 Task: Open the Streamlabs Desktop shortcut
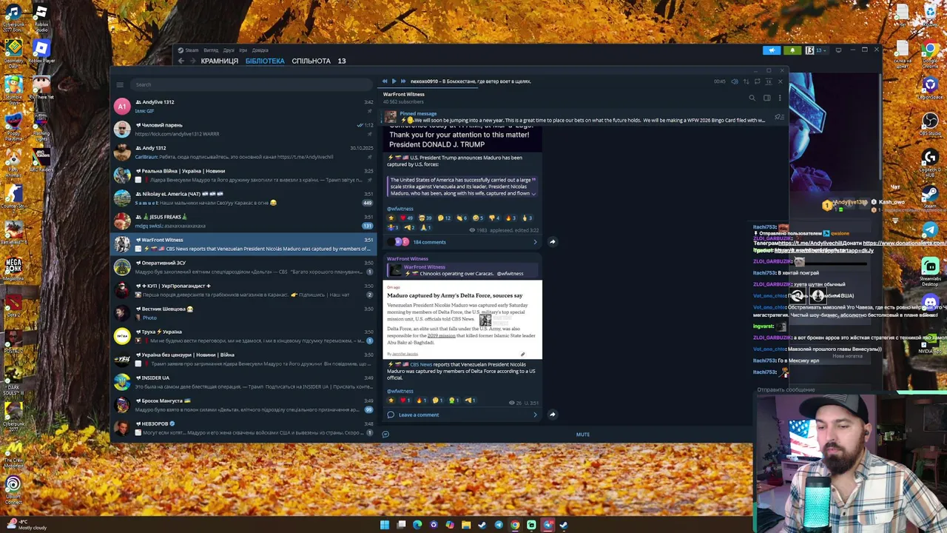pyautogui.click(x=931, y=271)
